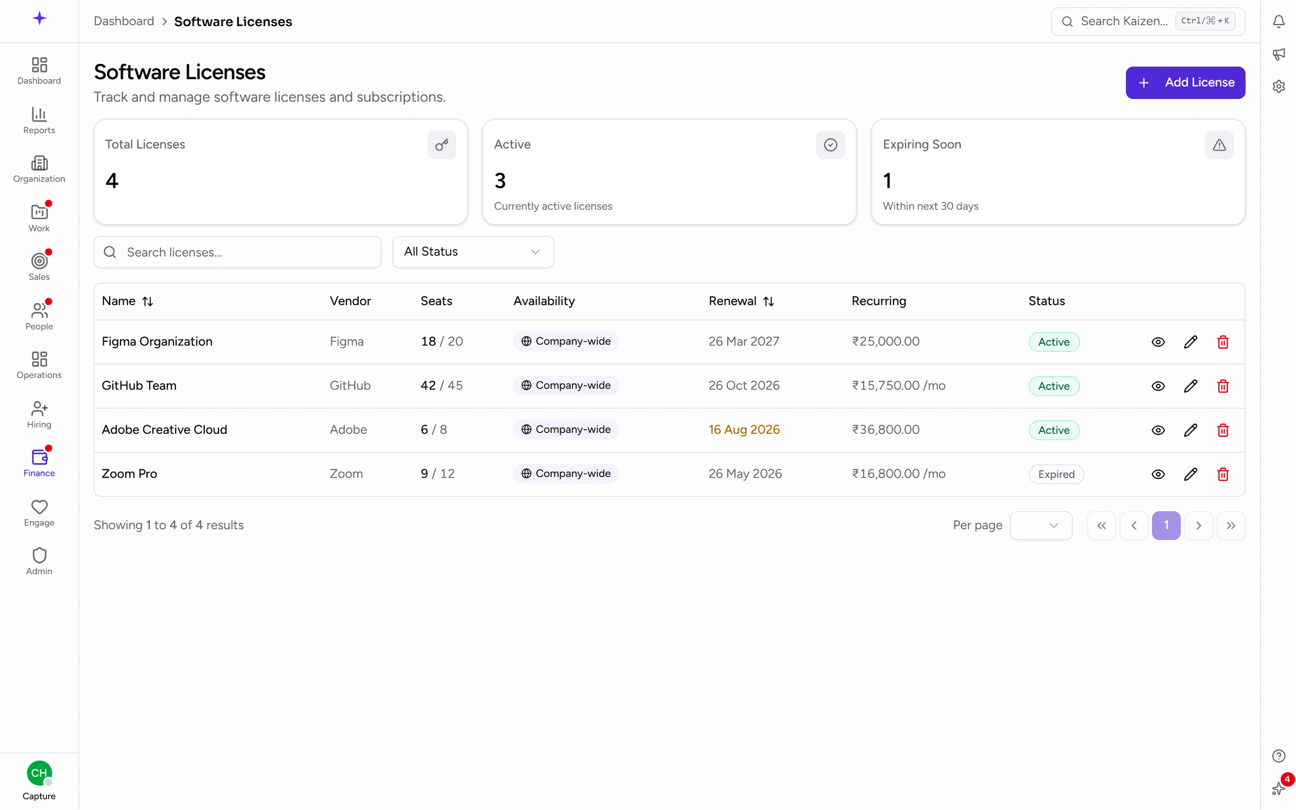Click the Kaizen star logo
This screenshot has height=810, width=1296.
(x=39, y=19)
